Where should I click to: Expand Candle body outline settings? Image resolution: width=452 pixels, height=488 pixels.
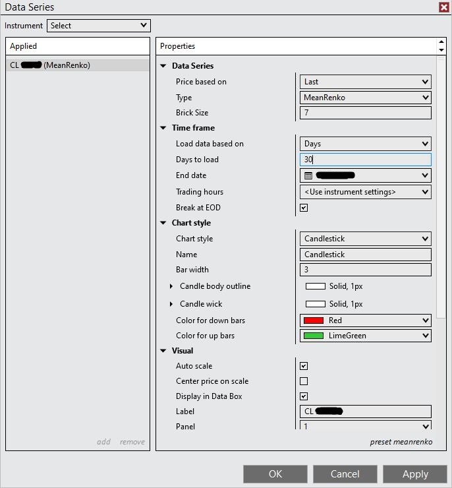171,286
